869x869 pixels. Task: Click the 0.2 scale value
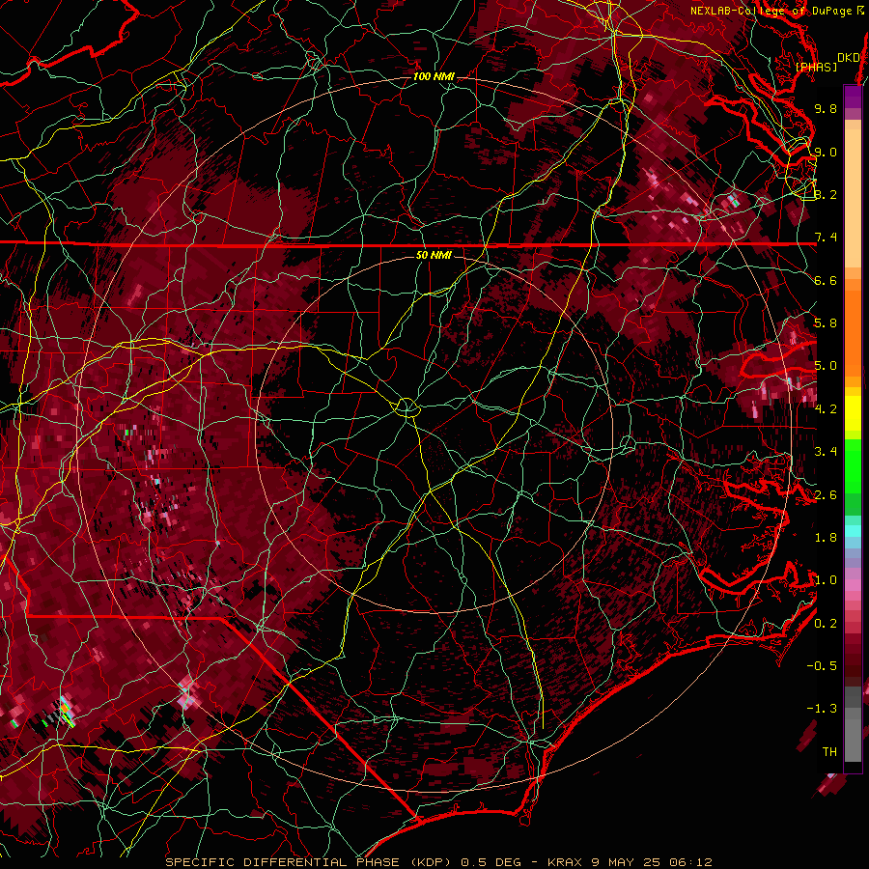click(826, 624)
